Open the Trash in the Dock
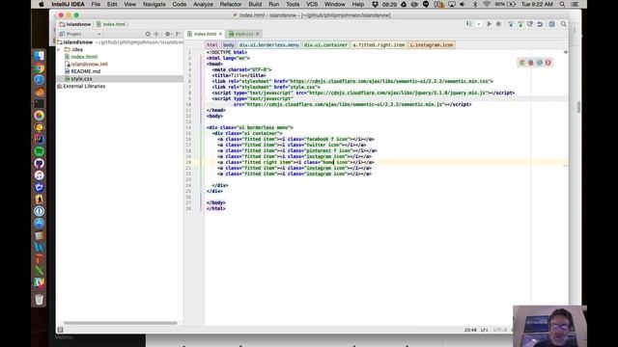 tap(39, 300)
